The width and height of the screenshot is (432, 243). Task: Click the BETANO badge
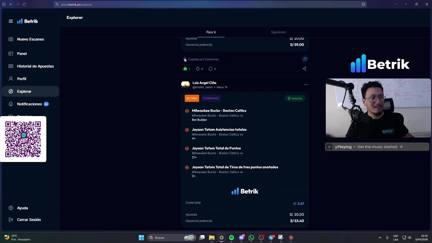pyautogui.click(x=192, y=99)
